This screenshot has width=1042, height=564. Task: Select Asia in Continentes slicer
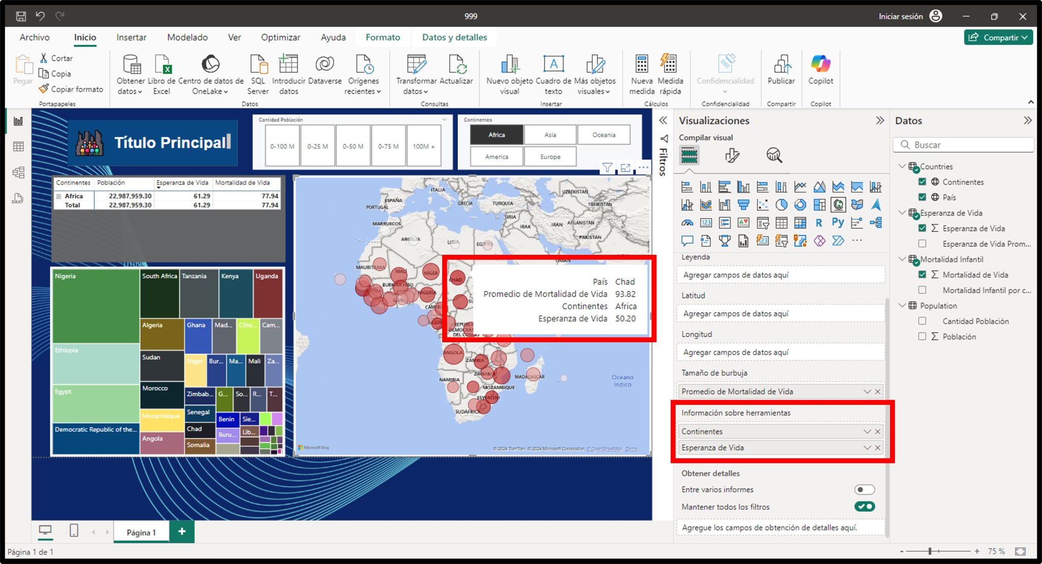(550, 135)
